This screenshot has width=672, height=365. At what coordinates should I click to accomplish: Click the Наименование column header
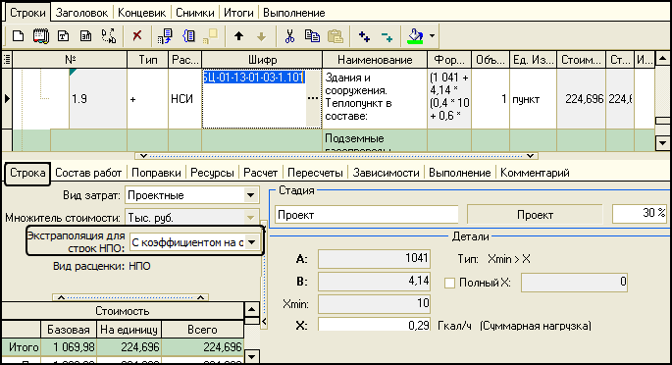coord(375,60)
